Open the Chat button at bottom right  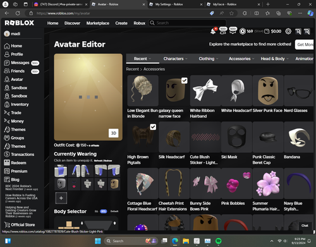click(x=305, y=226)
